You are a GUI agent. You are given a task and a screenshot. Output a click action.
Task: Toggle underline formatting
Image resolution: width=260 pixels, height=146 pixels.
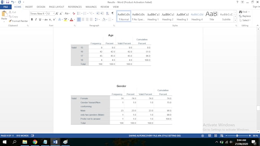(x=40, y=19)
